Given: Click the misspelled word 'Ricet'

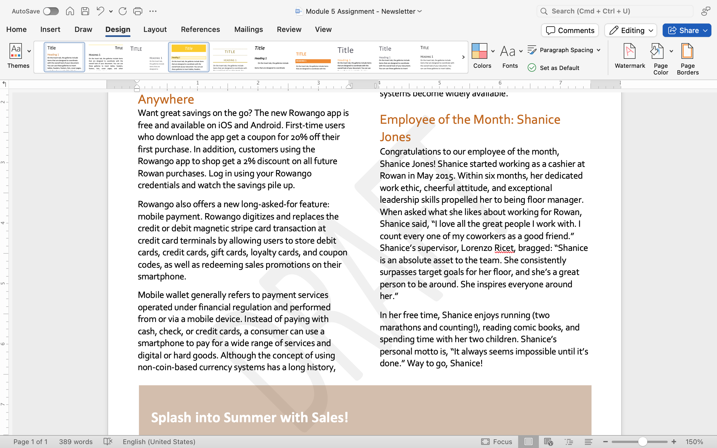Looking at the screenshot, I should click(x=504, y=248).
